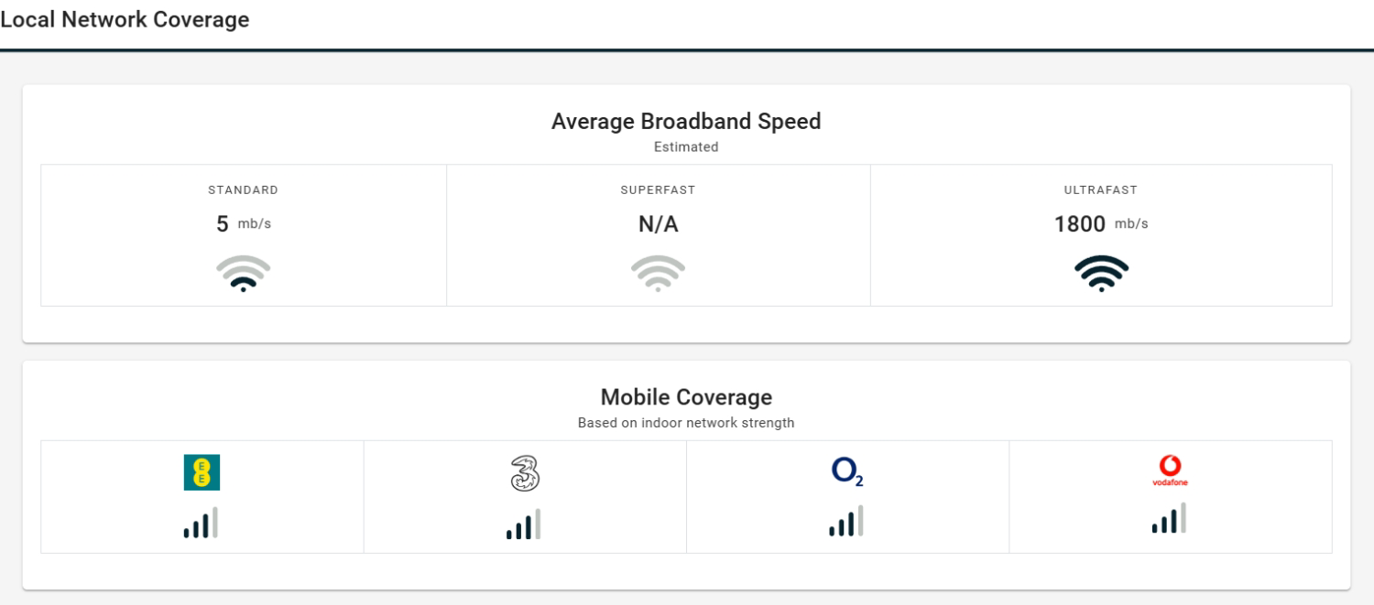Click the 'Based on indoor network strength' subtitle

686,423
